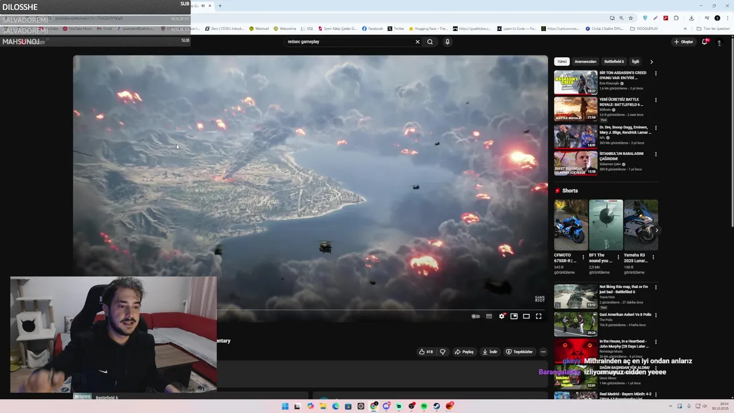Open the GOOGLEPLAY bookmarks folder
734x413 pixels.
coord(644,29)
